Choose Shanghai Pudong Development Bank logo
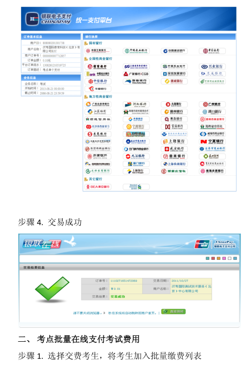 click(136, 66)
